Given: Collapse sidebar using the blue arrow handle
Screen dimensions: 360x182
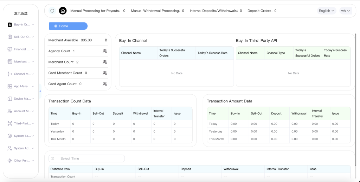Looking at the screenshot, I should 40,91.
